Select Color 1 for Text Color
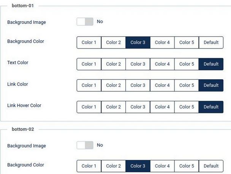This screenshot has width=231, height=174. [89, 64]
